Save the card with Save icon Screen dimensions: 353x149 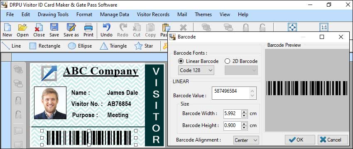(x=54, y=30)
